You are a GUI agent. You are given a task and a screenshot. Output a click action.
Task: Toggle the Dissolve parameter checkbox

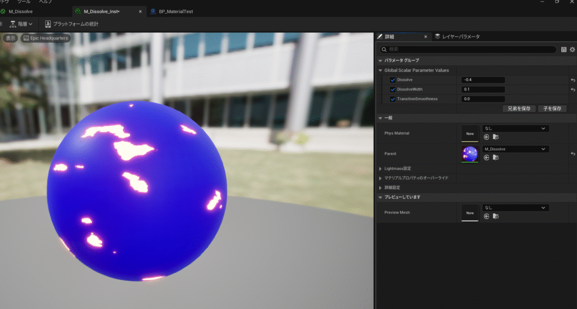[393, 80]
